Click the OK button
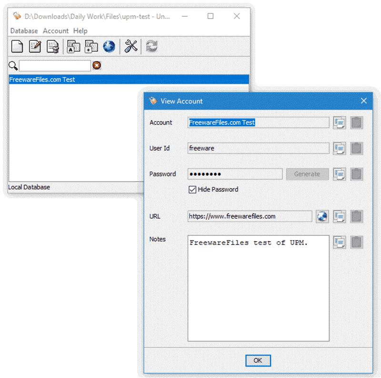Image resolution: width=381 pixels, height=378 pixels. tap(258, 360)
